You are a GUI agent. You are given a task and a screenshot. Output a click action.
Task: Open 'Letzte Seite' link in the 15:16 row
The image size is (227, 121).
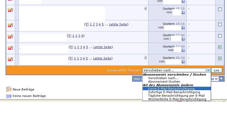coord(118,24)
